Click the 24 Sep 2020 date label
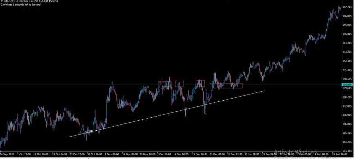 coord(8,155)
